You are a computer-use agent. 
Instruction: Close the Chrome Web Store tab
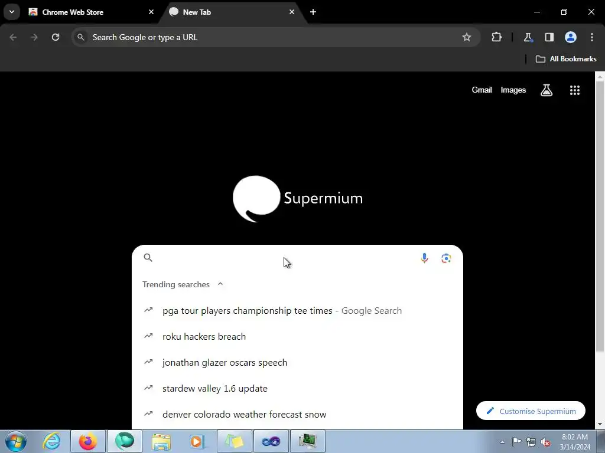[151, 12]
